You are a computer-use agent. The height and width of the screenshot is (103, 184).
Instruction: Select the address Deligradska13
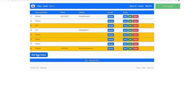[x=84, y=30]
